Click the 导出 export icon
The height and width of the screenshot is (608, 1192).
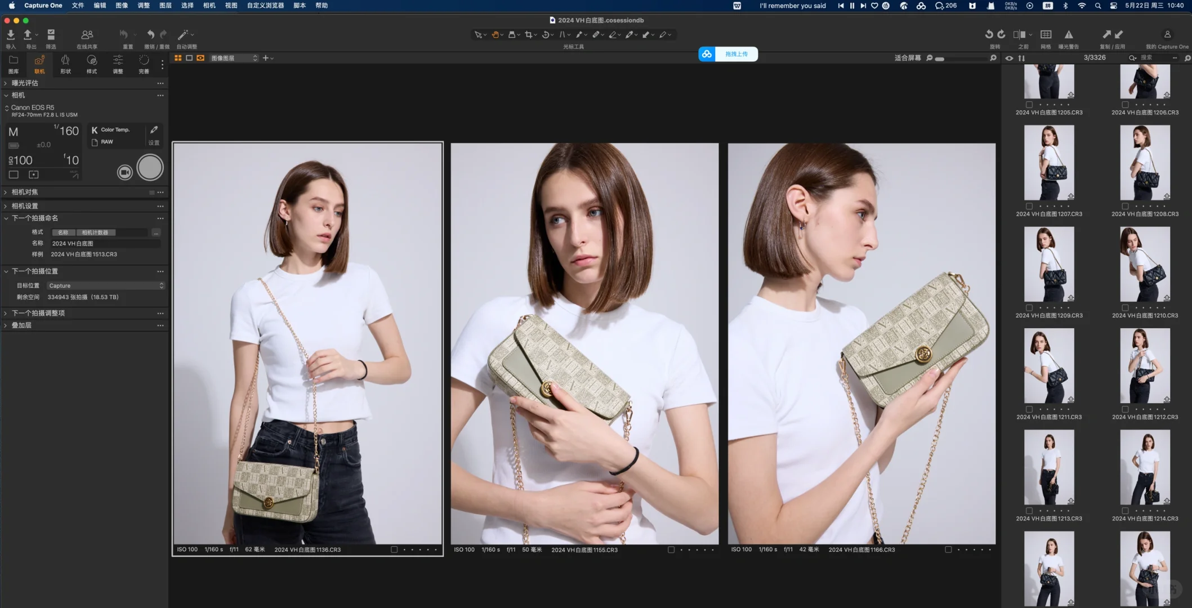(28, 35)
